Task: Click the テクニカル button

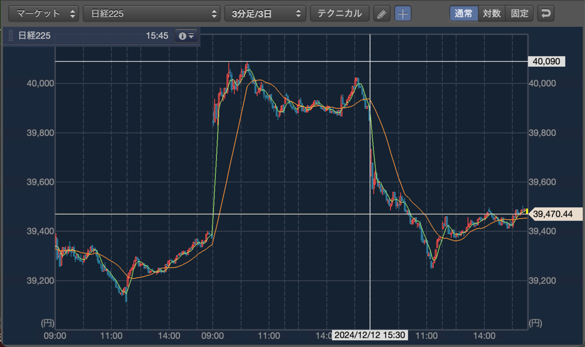Action: coord(340,14)
